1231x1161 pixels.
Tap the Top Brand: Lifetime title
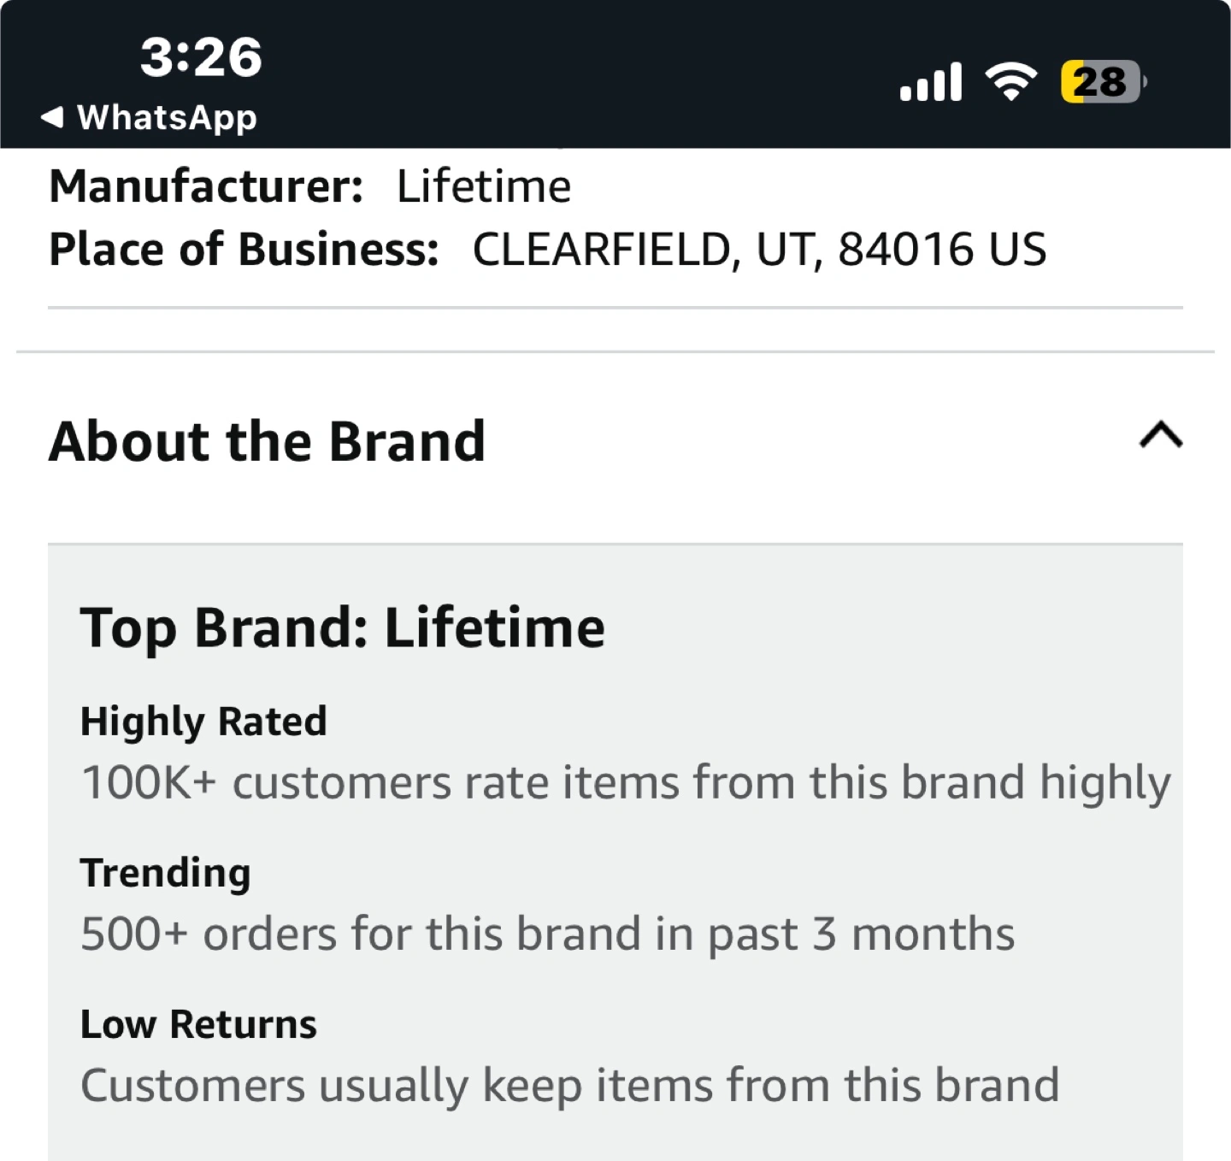[x=343, y=628]
